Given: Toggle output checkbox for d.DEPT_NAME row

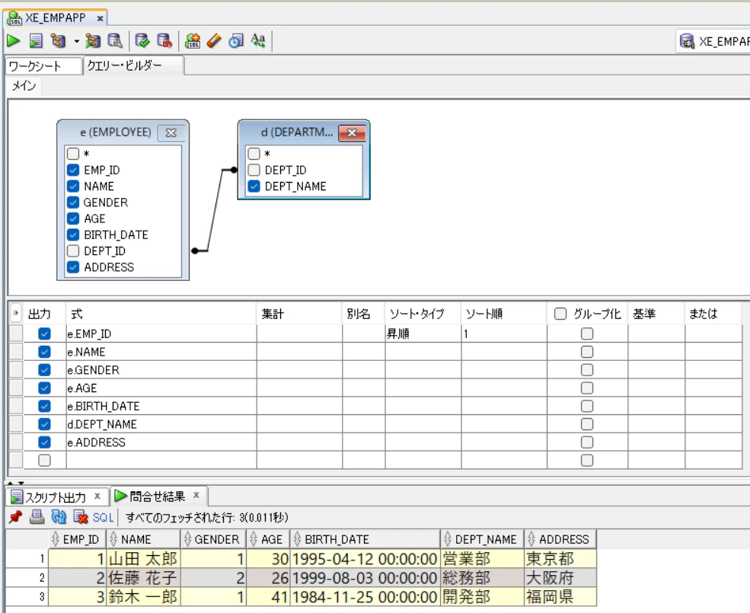Looking at the screenshot, I should click(x=44, y=424).
